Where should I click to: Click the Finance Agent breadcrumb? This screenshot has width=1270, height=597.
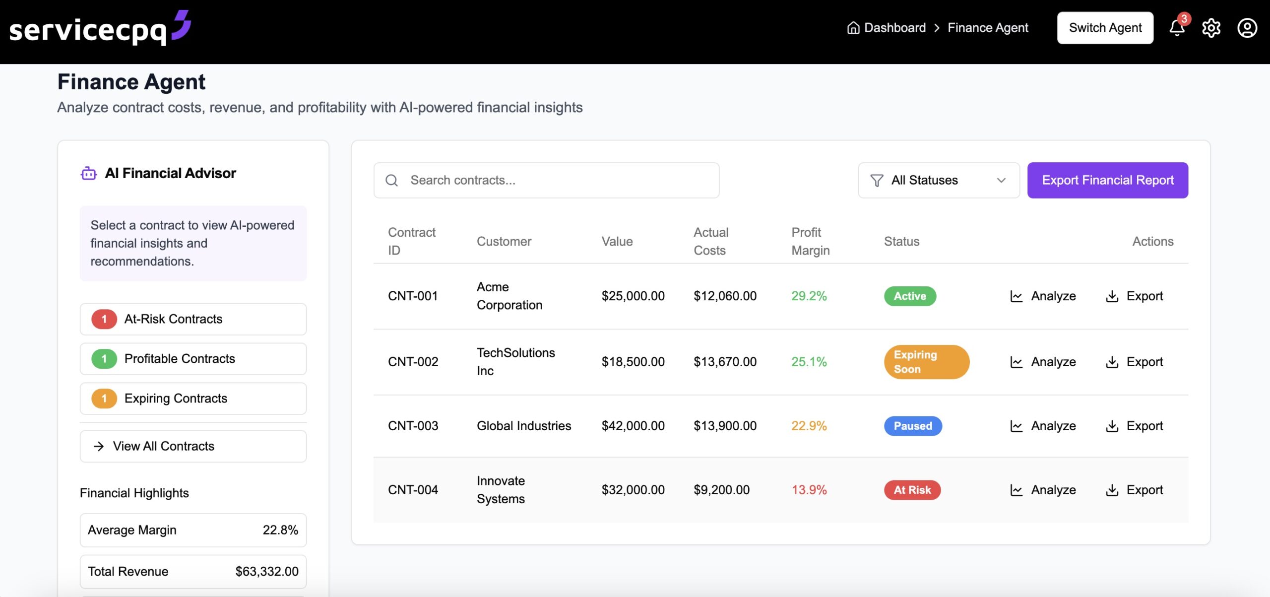click(x=988, y=28)
